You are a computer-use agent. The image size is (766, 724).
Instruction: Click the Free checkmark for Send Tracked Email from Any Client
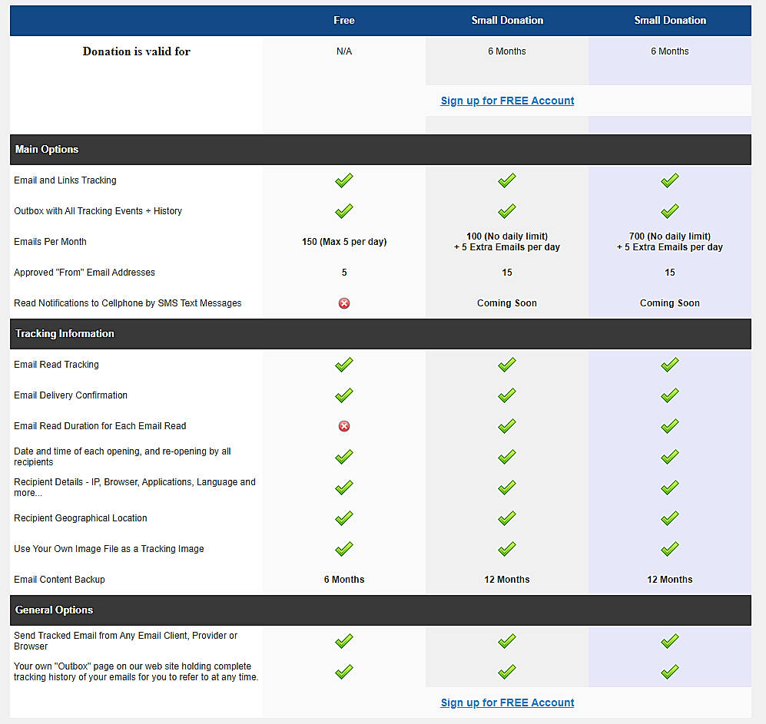point(344,640)
